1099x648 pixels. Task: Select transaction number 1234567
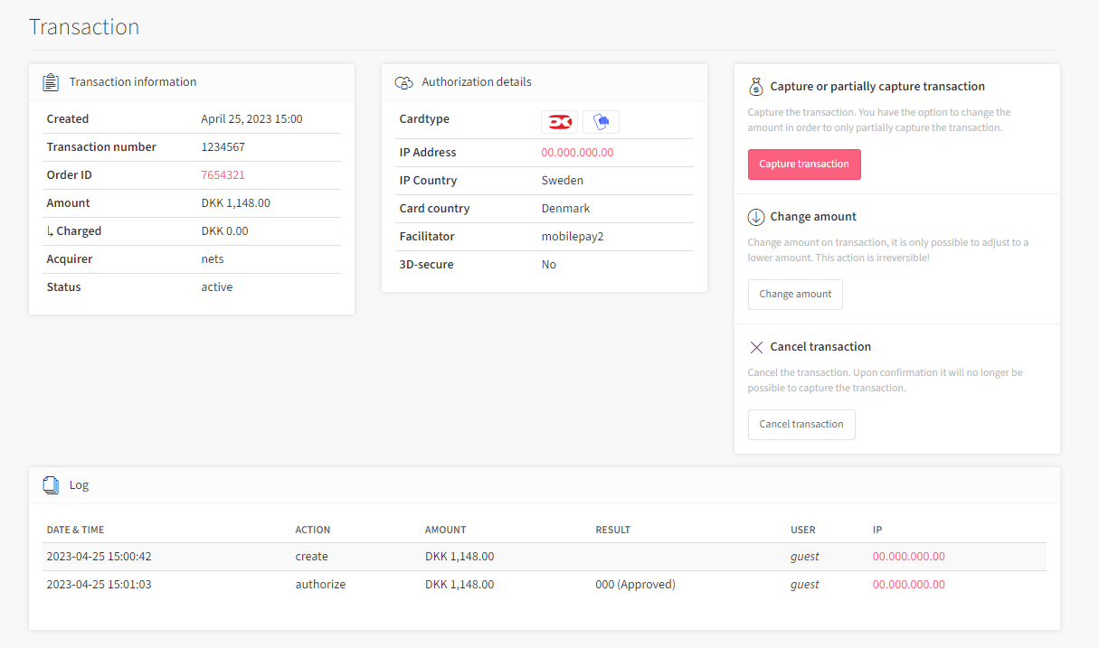point(223,146)
